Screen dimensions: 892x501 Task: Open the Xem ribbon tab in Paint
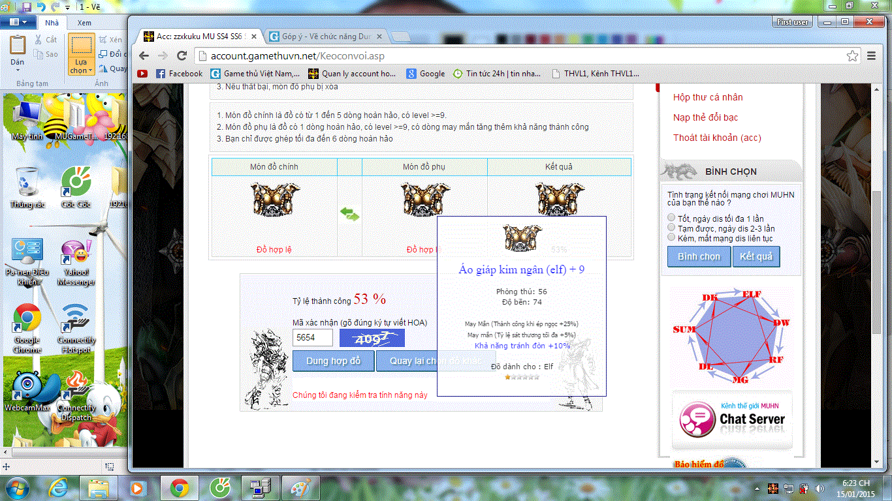(84, 23)
